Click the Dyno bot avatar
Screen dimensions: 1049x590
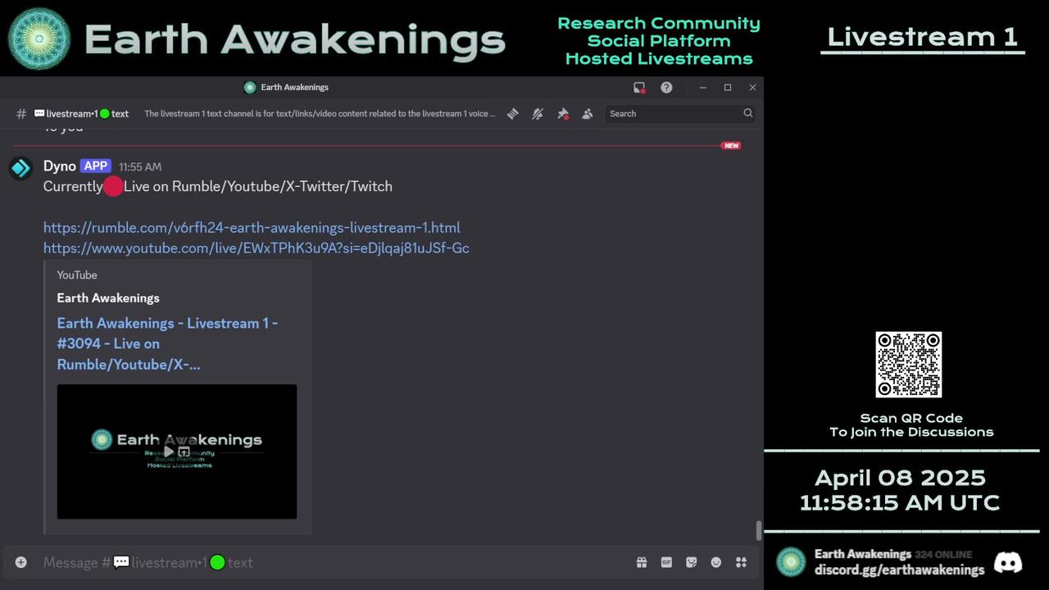click(21, 169)
